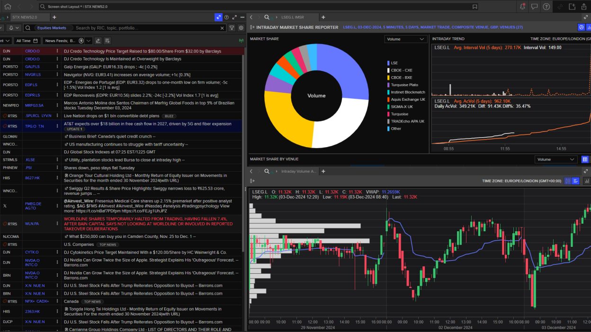Open the Market Share by Venue Volume dropdown
591x332 pixels.
pyautogui.click(x=556, y=159)
